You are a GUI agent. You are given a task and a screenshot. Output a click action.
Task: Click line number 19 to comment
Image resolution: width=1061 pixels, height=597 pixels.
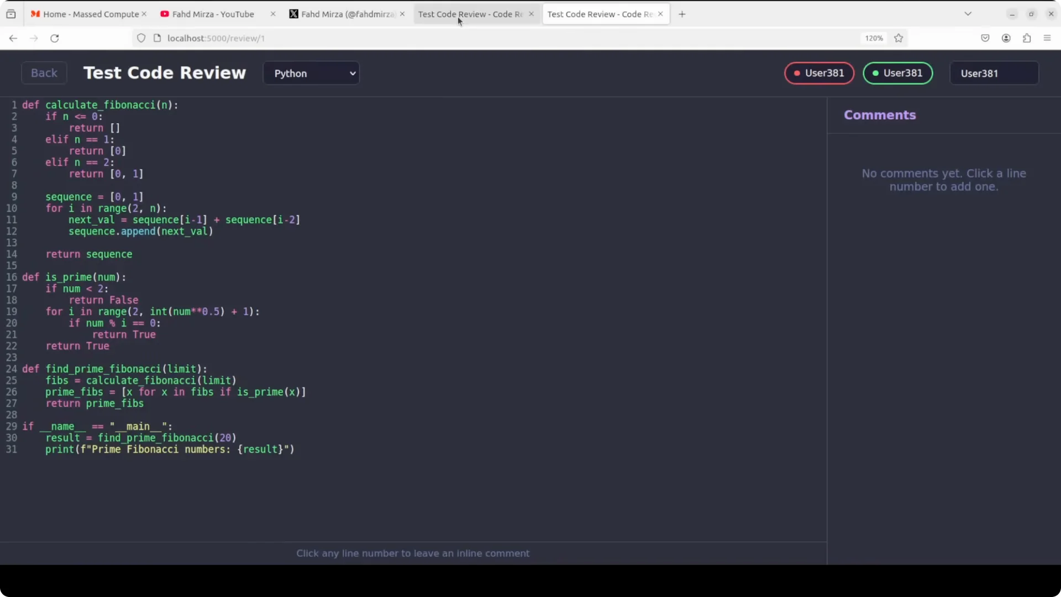12,312
